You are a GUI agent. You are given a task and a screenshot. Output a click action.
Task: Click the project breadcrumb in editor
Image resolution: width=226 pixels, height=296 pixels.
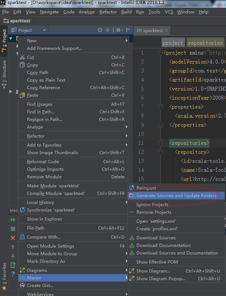pyautogui.click(x=173, y=43)
